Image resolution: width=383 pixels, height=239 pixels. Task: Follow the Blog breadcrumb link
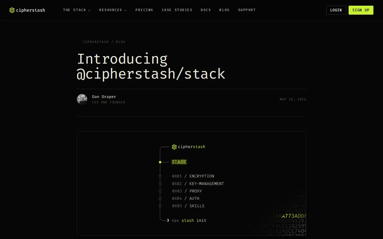121,42
